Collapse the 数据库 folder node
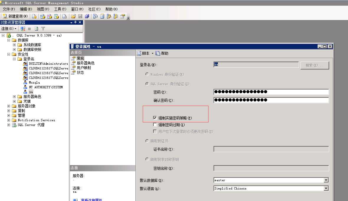Screen dimensions: 348x201 [x=9, y=40]
